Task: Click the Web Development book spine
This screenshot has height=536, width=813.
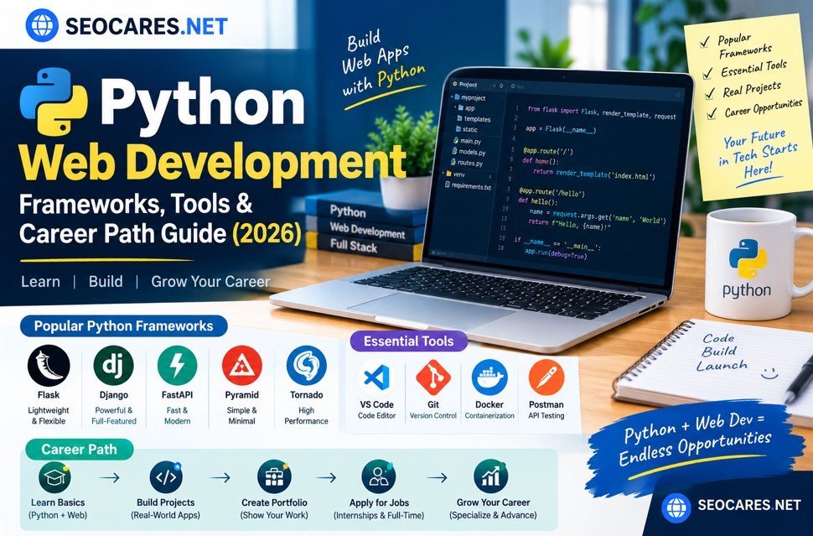Action: click(x=367, y=229)
